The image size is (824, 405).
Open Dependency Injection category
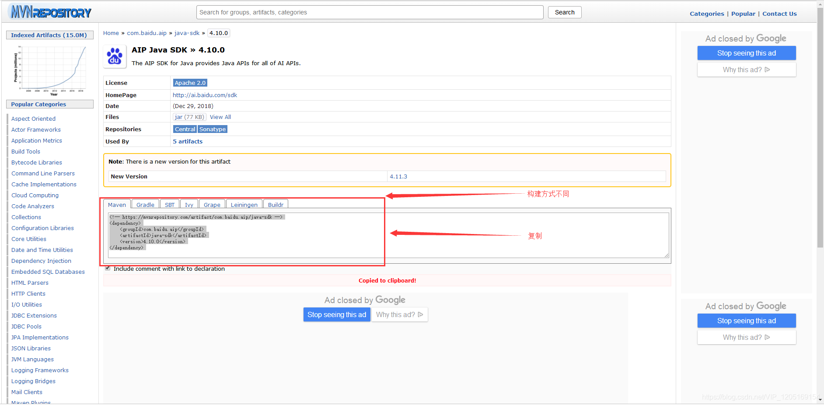pyautogui.click(x=41, y=261)
